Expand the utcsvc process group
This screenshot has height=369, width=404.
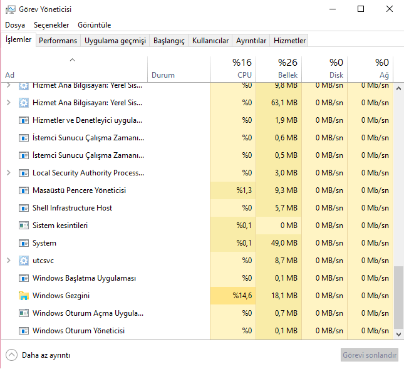(9, 261)
